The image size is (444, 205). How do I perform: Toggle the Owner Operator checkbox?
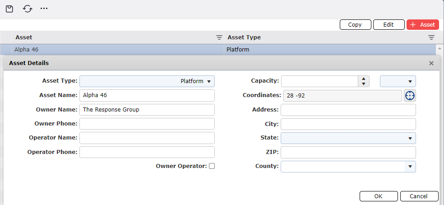(212, 166)
